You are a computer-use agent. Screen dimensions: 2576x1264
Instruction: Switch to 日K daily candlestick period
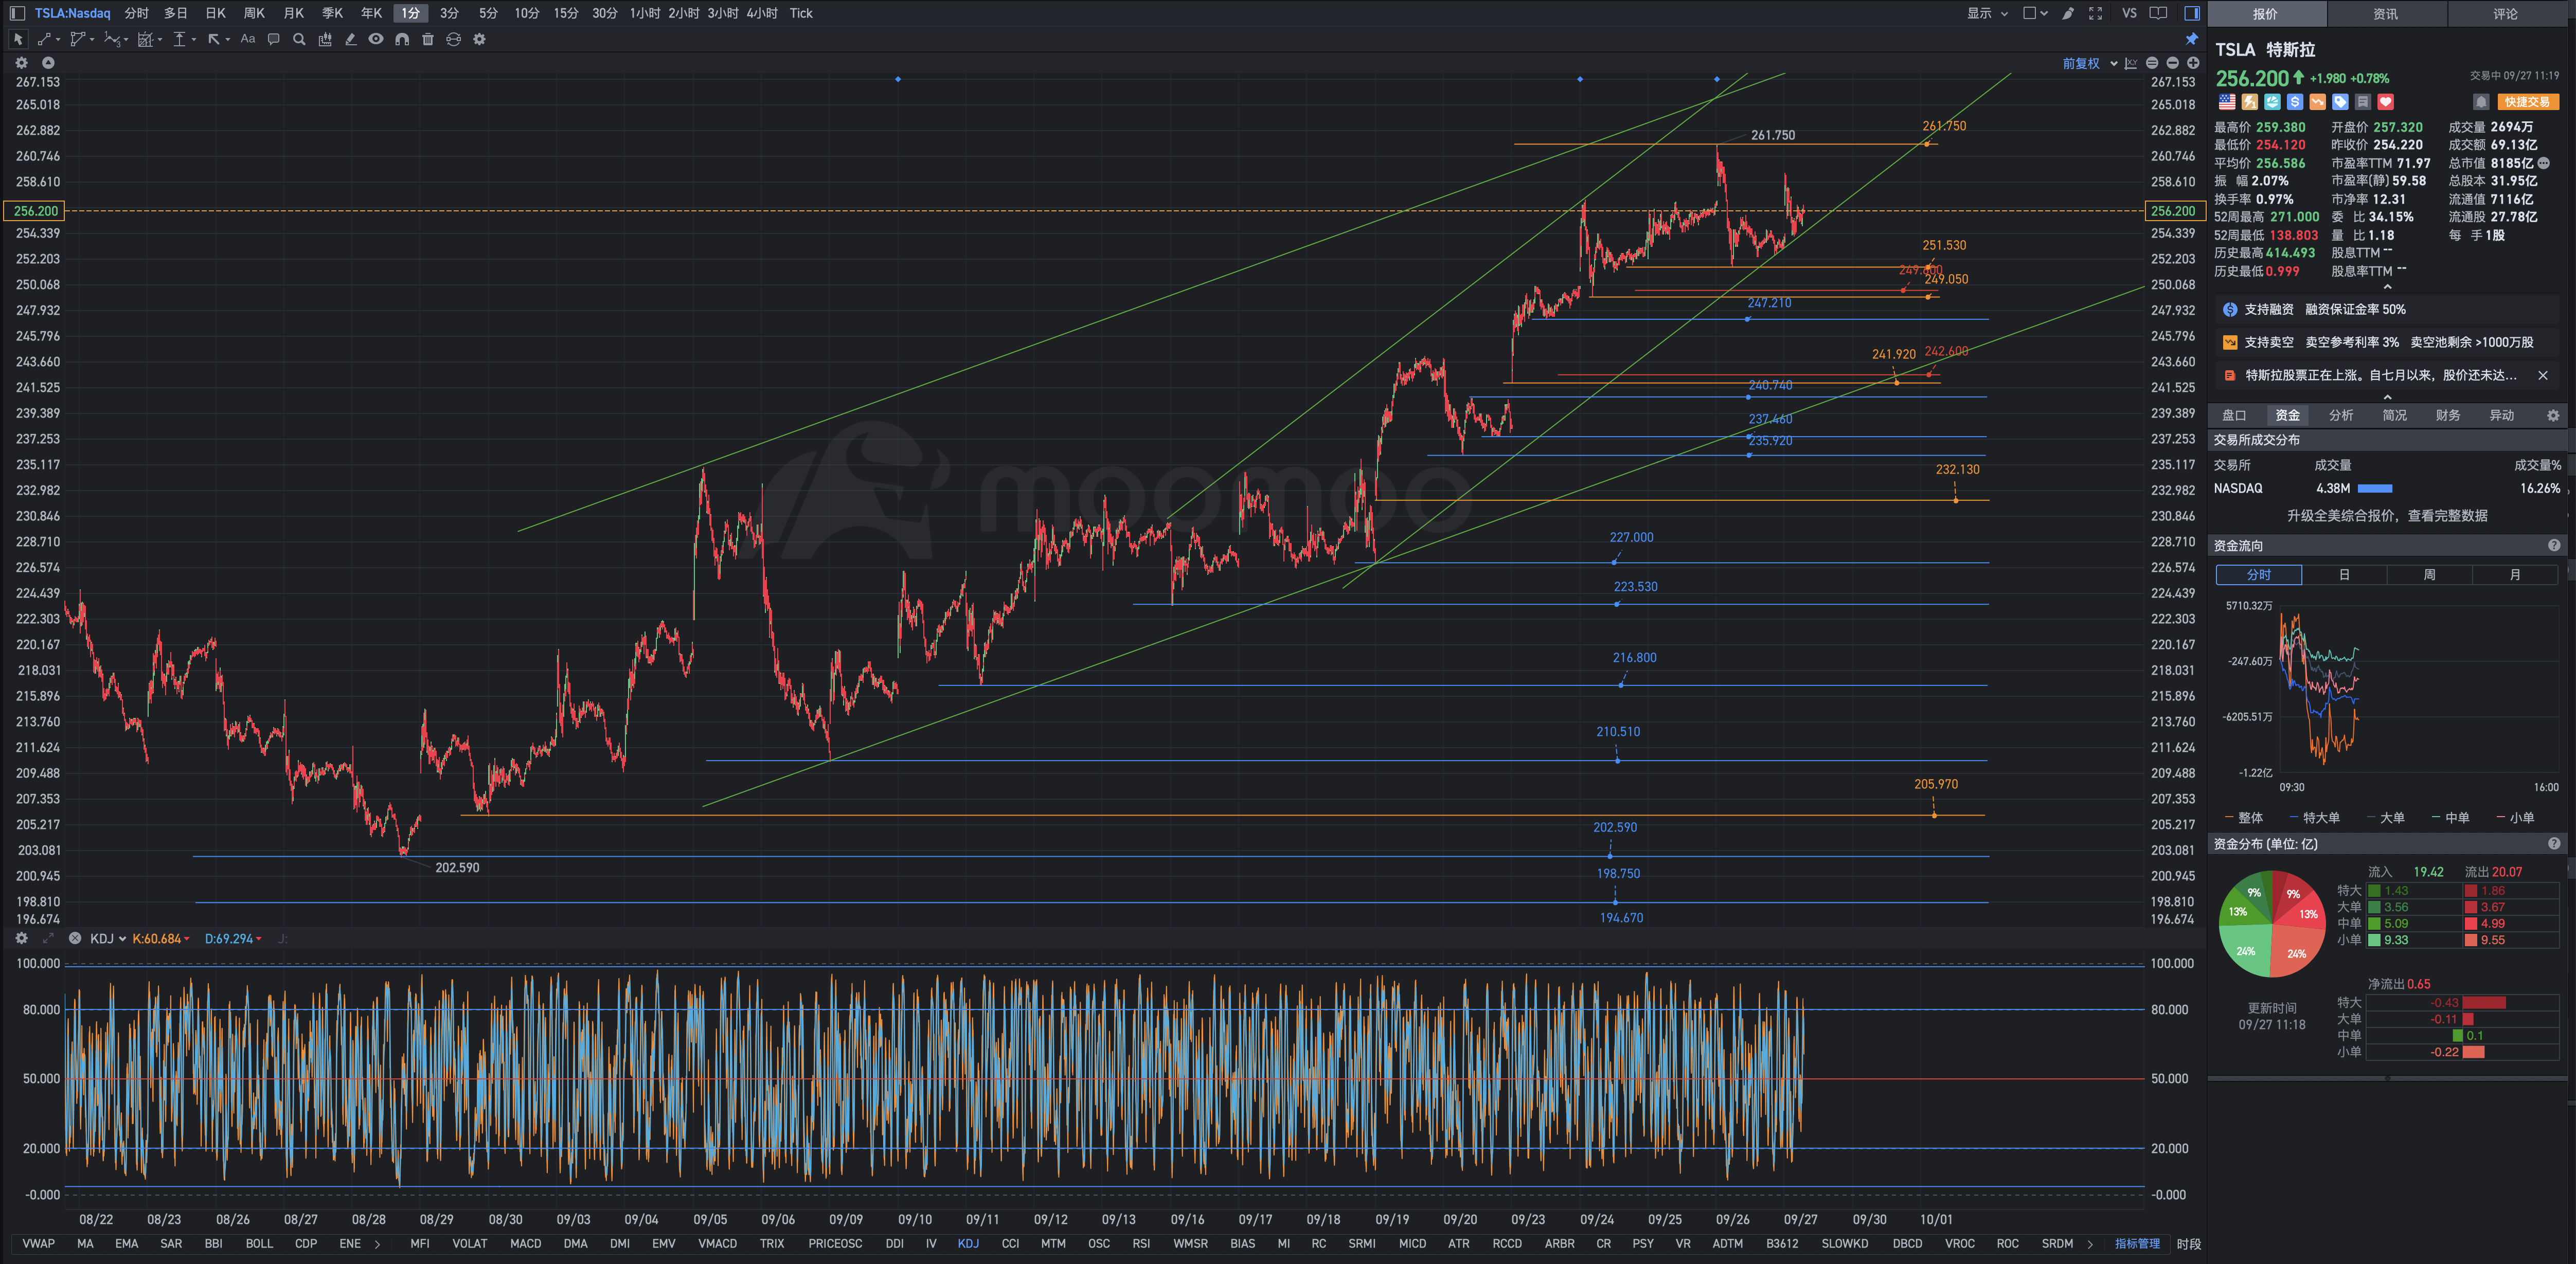[x=215, y=13]
